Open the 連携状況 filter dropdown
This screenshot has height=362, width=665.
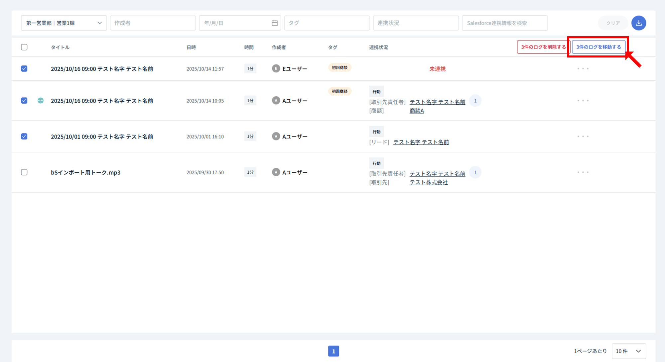[416, 23]
